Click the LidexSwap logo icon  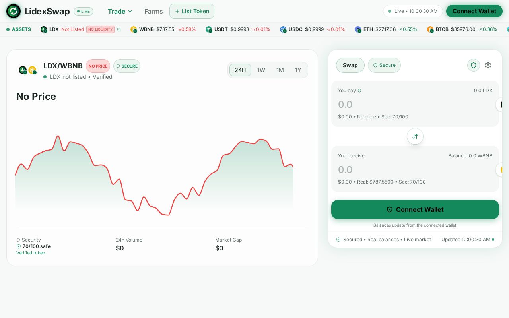coord(14,11)
